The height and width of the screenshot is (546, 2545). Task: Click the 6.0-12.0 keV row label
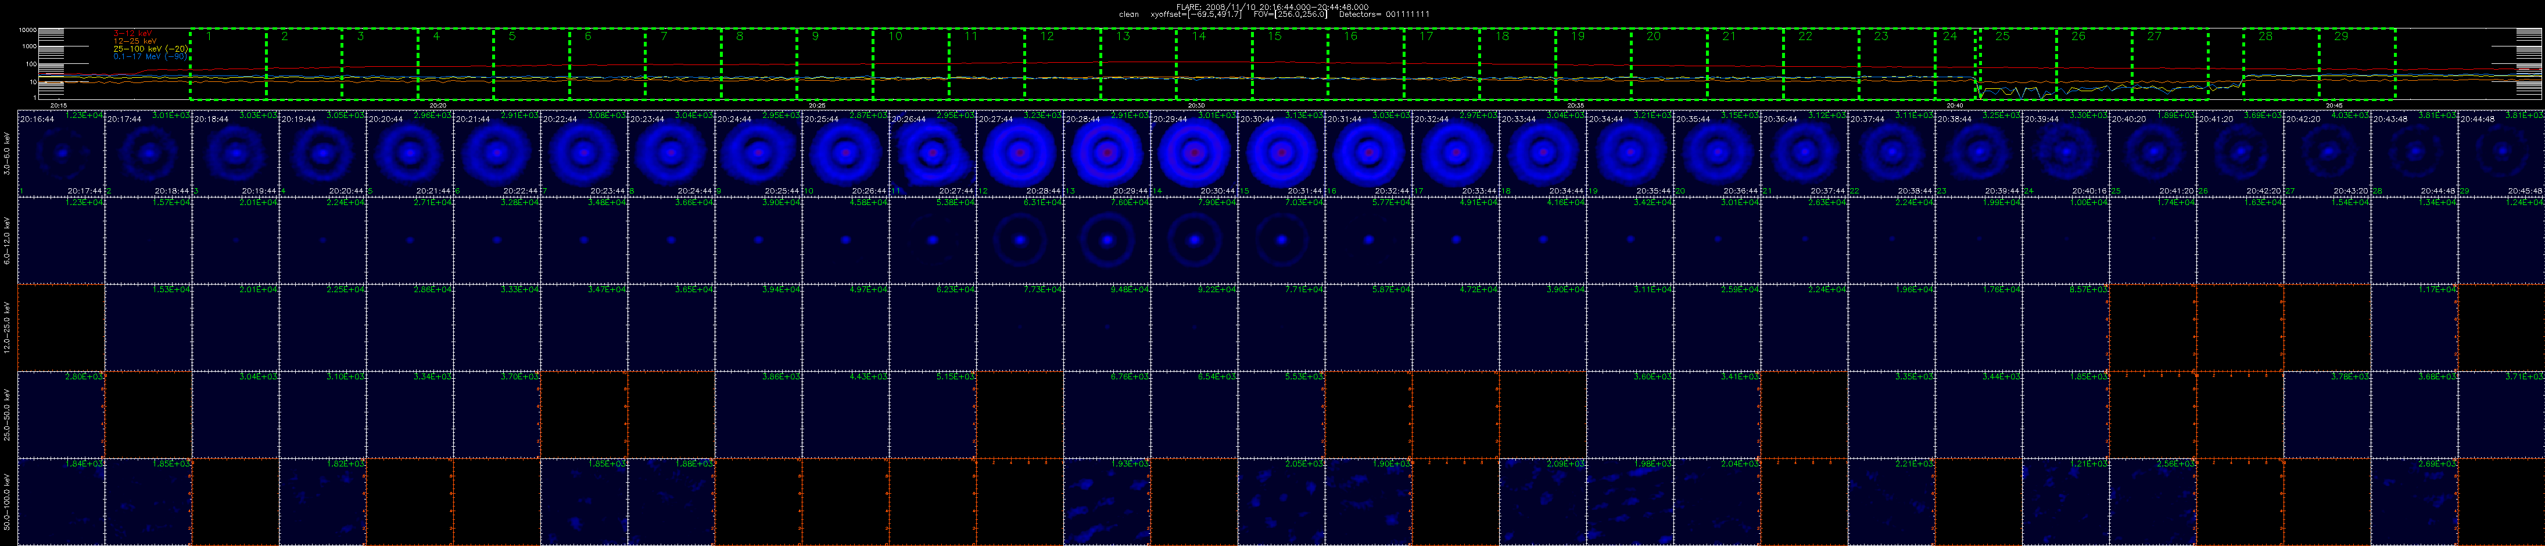pyautogui.click(x=8, y=240)
